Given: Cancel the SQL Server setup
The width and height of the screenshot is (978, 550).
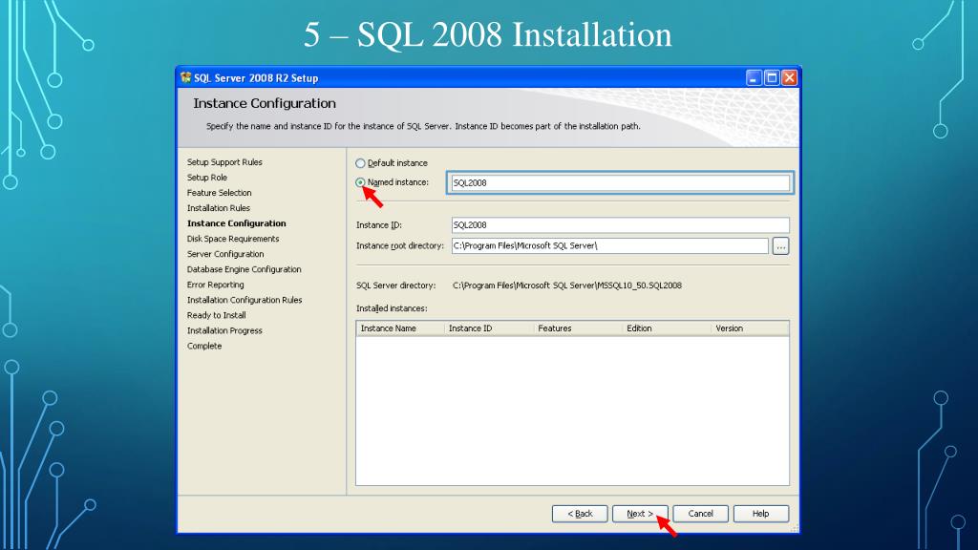Looking at the screenshot, I should click(700, 514).
